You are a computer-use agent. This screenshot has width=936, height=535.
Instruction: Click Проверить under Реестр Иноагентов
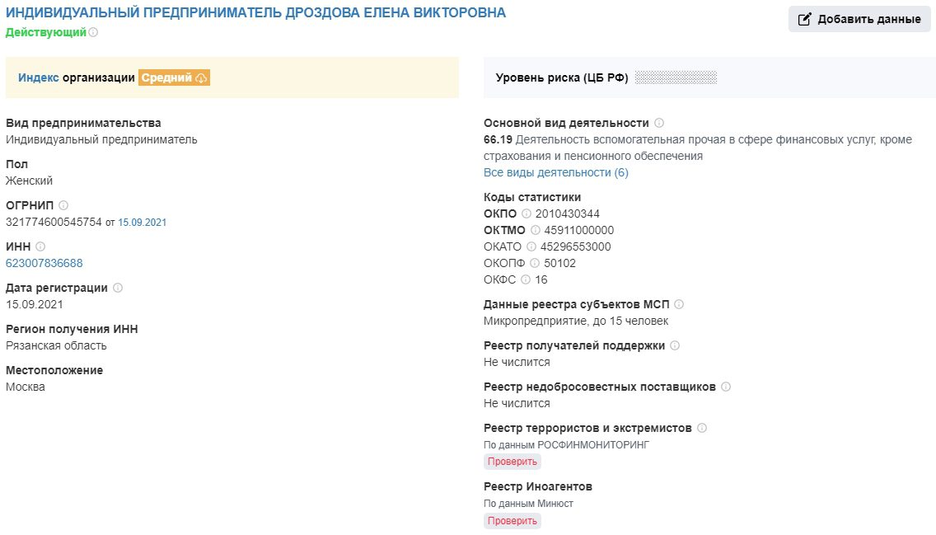(x=512, y=521)
